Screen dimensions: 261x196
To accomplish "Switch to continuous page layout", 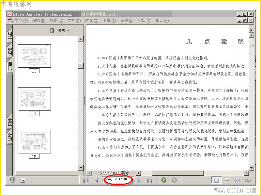I will pos(227,180).
